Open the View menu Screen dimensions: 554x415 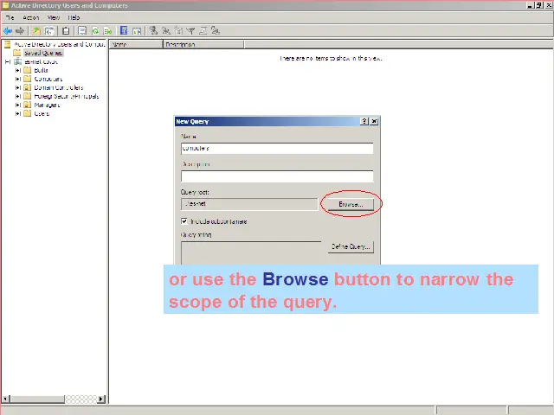[x=54, y=17]
